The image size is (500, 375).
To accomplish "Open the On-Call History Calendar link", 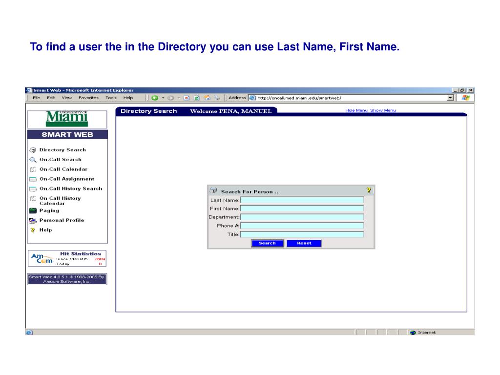I will point(60,201).
